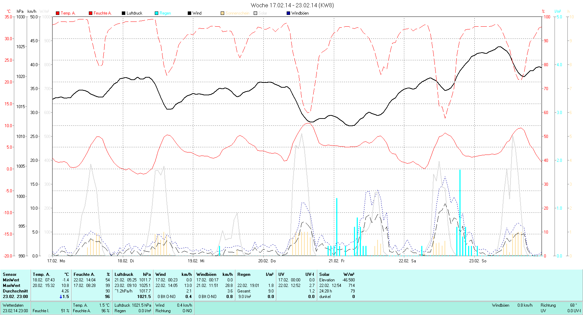Click the 'Sensor' header in the statistics table
This screenshot has width=583, height=315.
pyautogui.click(x=10, y=274)
